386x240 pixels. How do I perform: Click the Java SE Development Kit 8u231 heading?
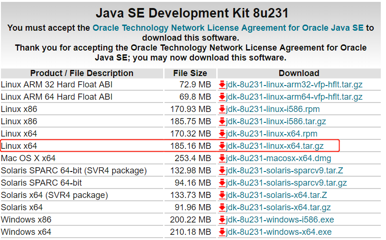(x=192, y=13)
